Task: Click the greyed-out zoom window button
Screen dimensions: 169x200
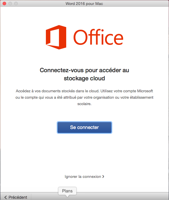Action: point(16,3)
